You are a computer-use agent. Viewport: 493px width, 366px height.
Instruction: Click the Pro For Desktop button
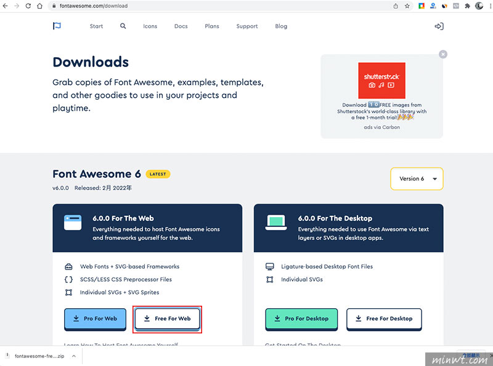pyautogui.click(x=301, y=319)
